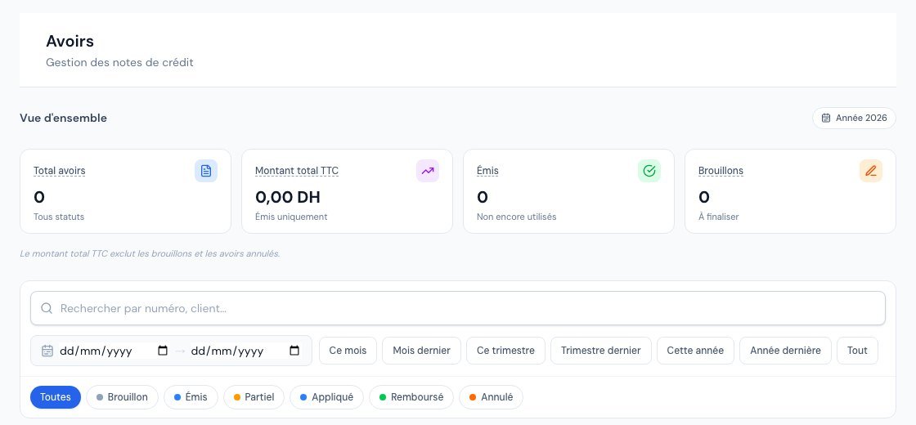This screenshot has width=916, height=425.
Task: Choose the Cette année date preset
Action: point(695,351)
